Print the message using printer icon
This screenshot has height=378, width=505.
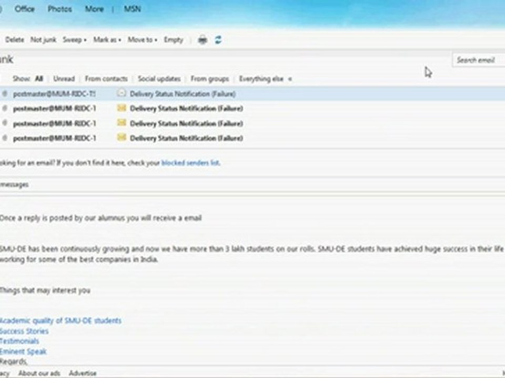pos(203,40)
